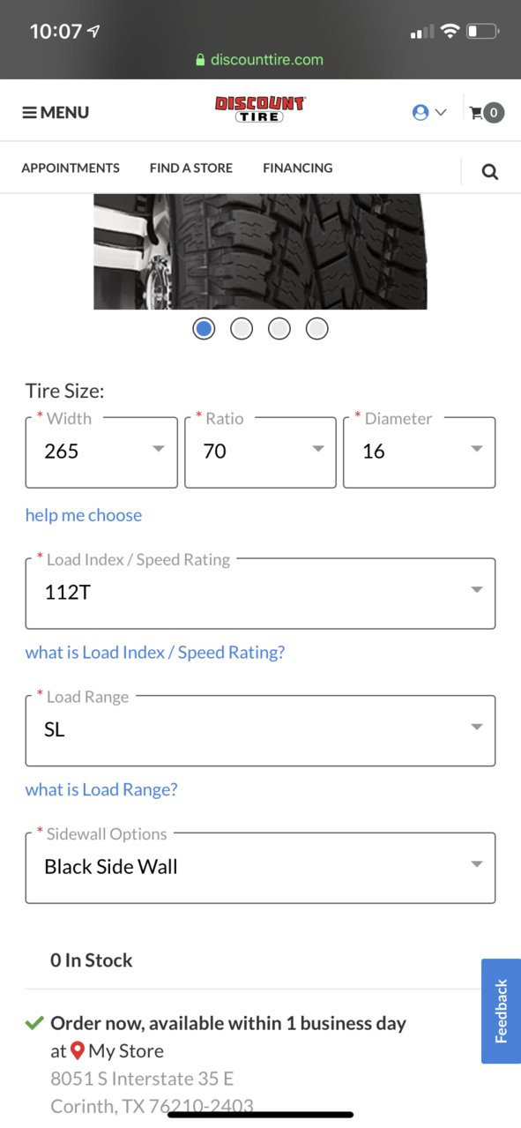Image resolution: width=521 pixels, height=1128 pixels.
Task: Tap the Discount Tire logo
Action: 260,109
